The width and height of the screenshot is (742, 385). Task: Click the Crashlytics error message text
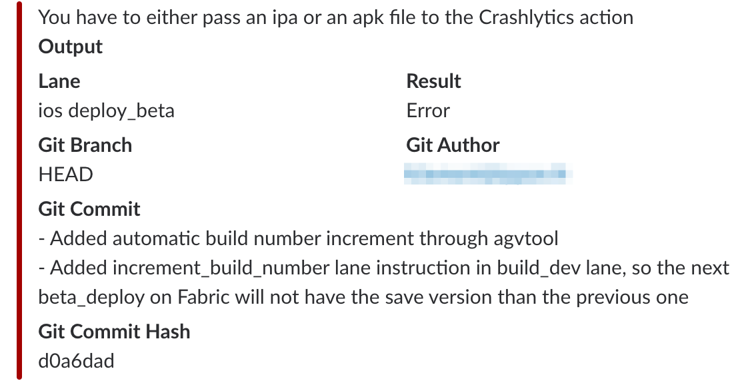point(335,17)
